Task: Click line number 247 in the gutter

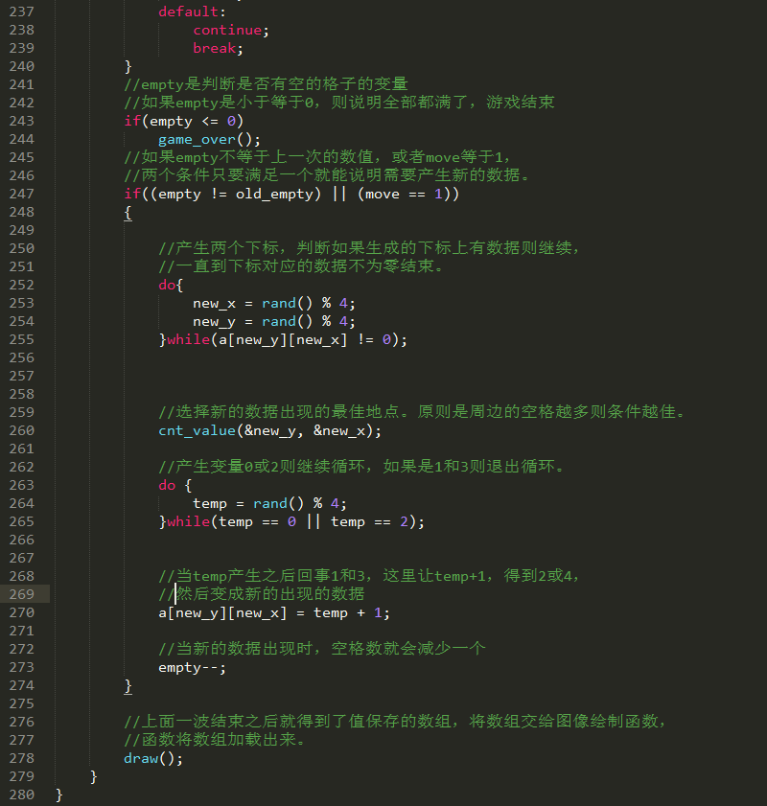Action: [x=22, y=194]
